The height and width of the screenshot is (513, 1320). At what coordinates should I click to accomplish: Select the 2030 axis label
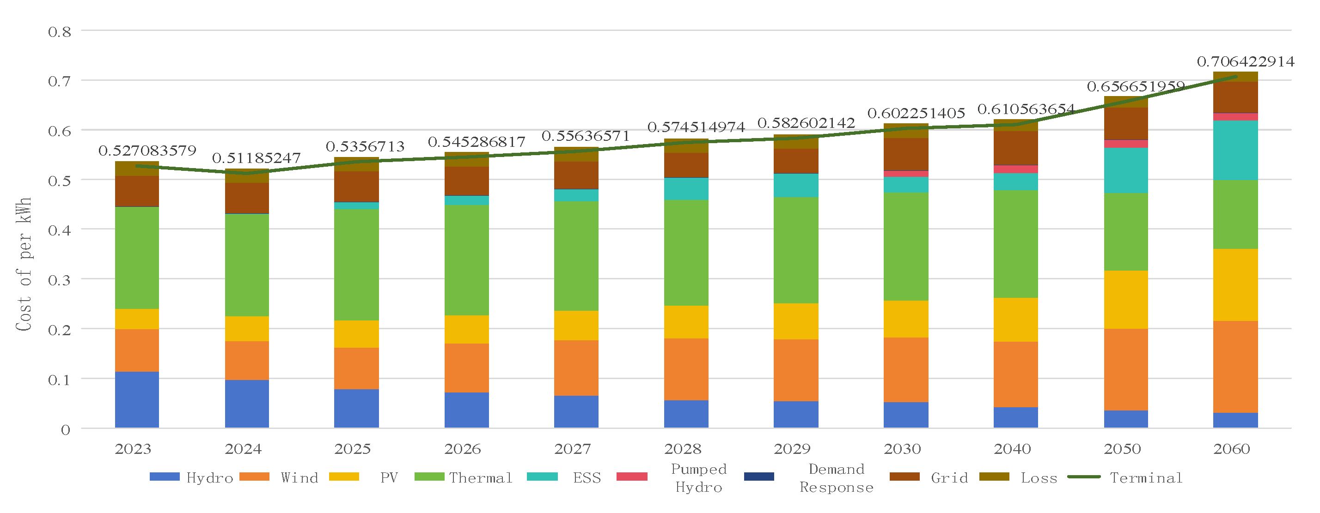tap(902, 448)
